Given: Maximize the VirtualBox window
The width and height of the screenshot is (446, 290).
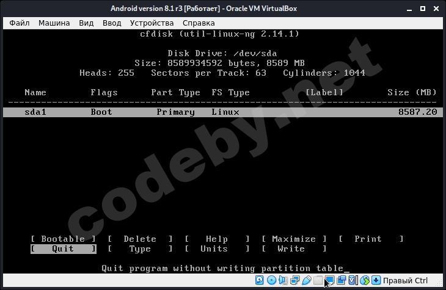Looking at the screenshot, I should coord(423,9).
